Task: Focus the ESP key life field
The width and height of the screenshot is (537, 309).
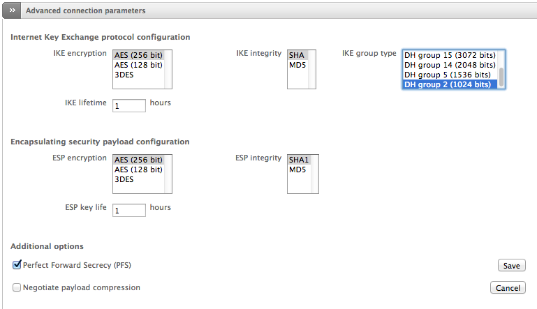Action: 128,209
